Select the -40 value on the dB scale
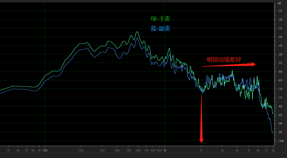This screenshot has height=158, width=287. click(x=280, y=37)
